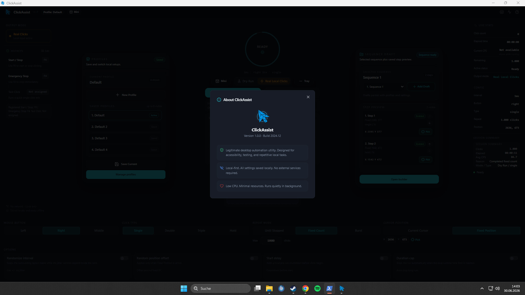Click the shield icon beside the legitimate utility note
The image size is (525, 295).
tap(222, 150)
